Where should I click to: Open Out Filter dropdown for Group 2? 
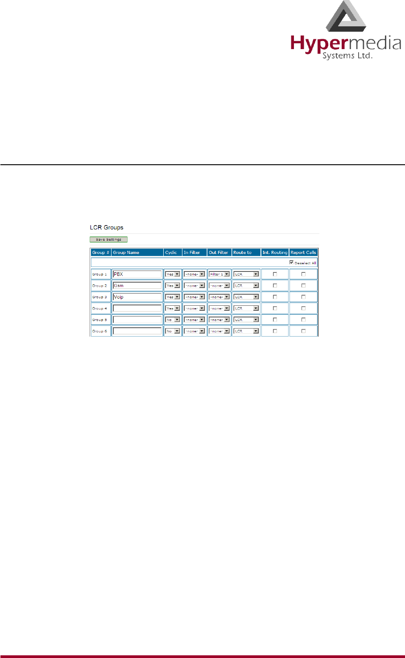(x=219, y=286)
